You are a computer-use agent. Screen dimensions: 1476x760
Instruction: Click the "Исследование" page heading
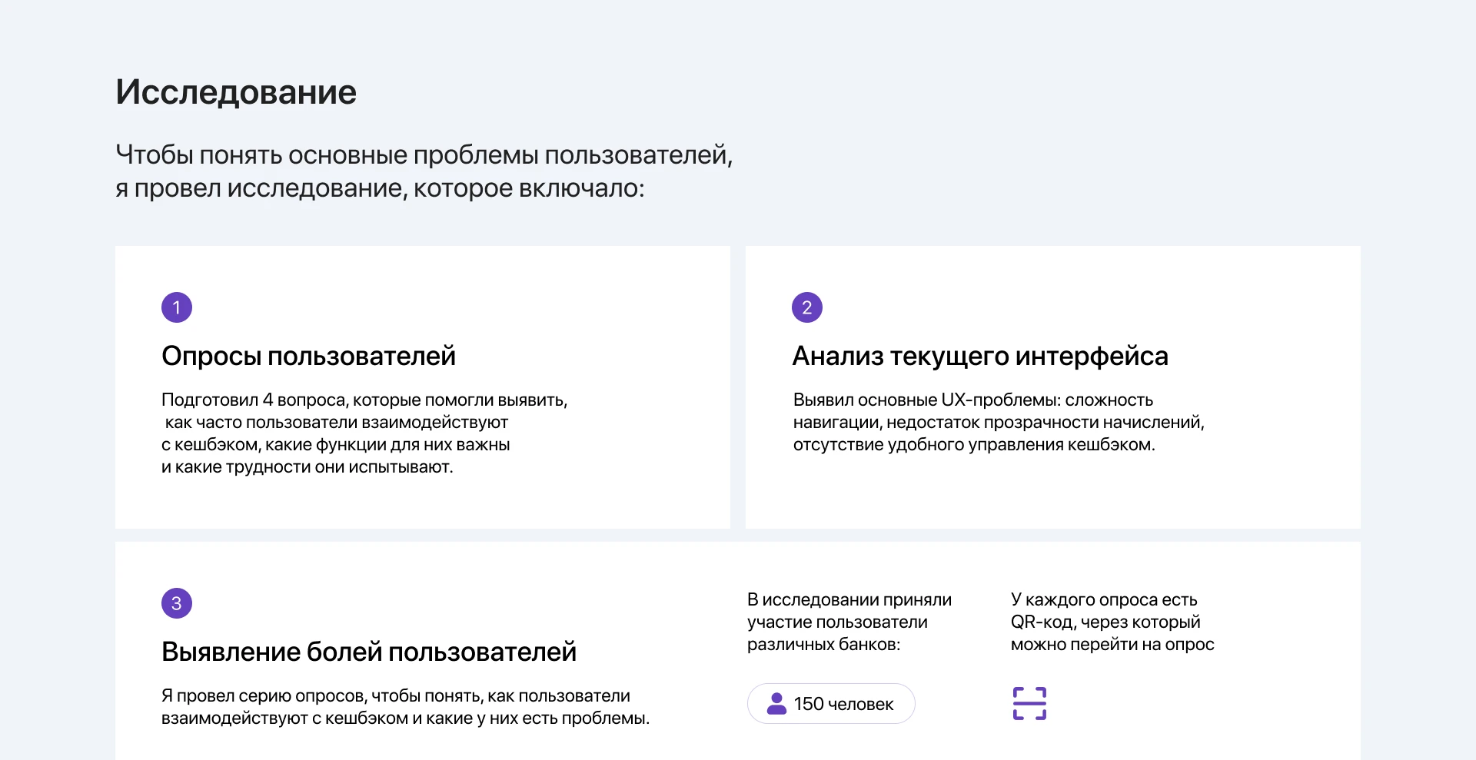236,92
